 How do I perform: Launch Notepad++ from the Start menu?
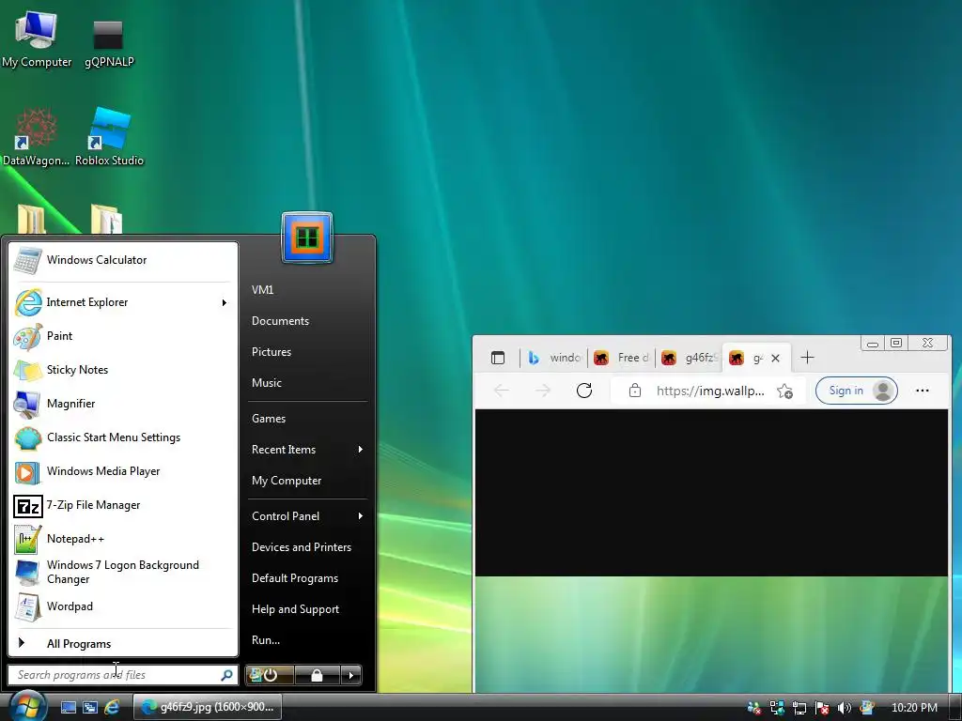[123, 539]
